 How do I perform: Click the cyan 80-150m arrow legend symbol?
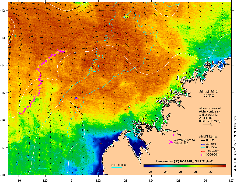(203, 148)
